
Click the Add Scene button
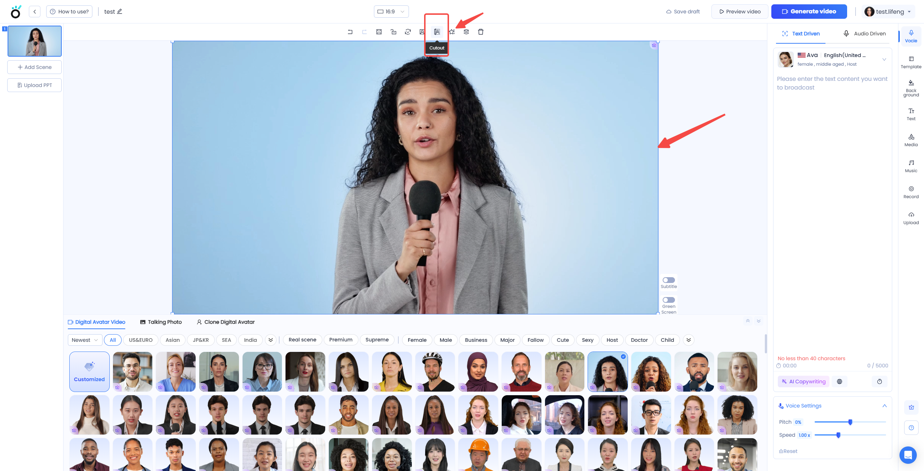[x=35, y=67]
